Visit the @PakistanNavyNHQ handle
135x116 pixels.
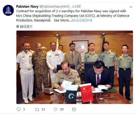54,7
